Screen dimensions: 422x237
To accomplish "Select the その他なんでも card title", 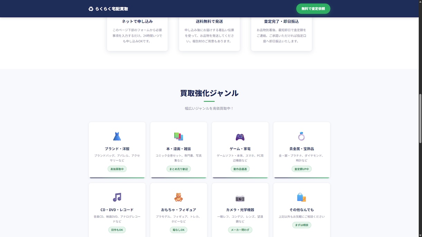I will click(302, 210).
